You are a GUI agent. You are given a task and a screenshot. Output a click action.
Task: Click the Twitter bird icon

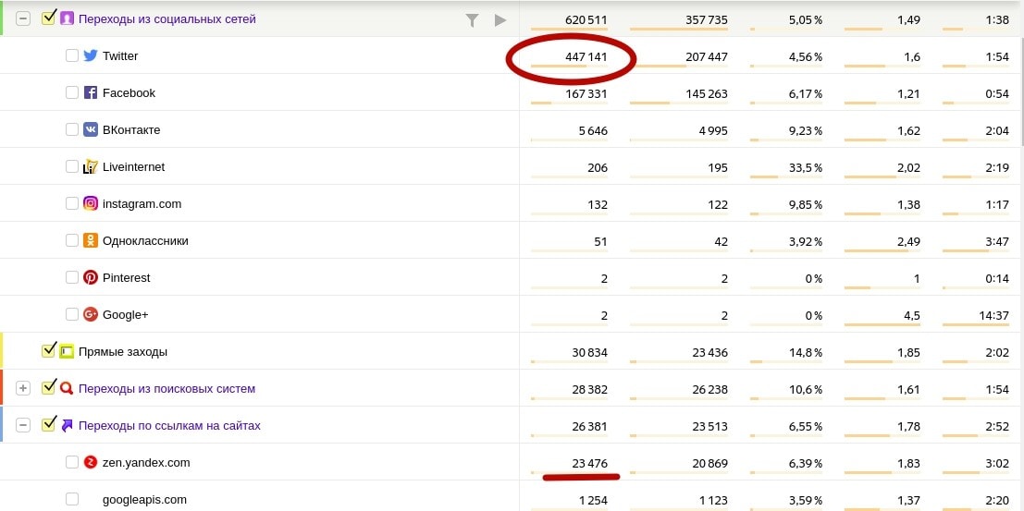(91, 55)
